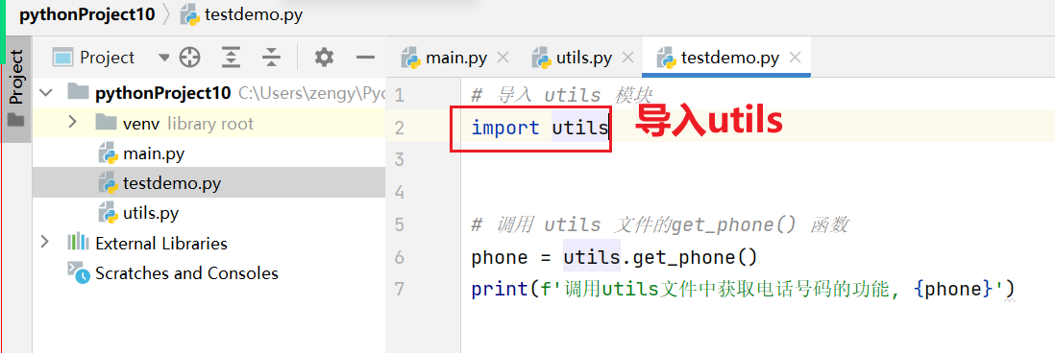Click the Collapse All icon
1055x353 pixels.
(271, 58)
